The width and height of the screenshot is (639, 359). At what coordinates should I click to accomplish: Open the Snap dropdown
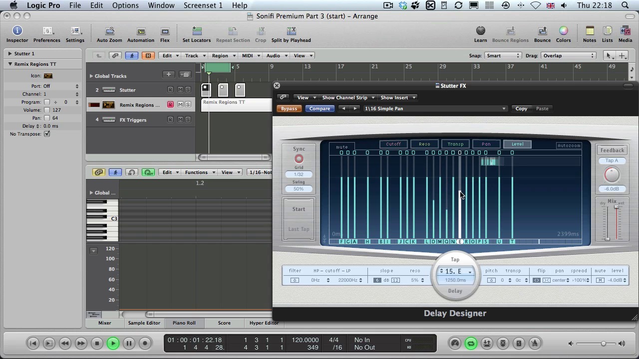coord(504,55)
